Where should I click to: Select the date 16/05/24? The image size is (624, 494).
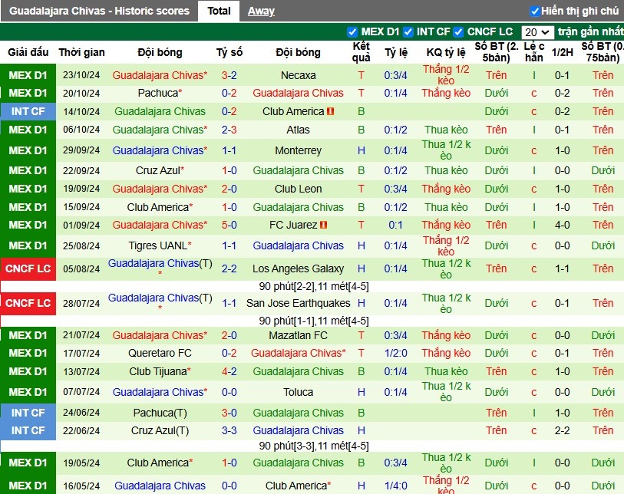(81, 486)
